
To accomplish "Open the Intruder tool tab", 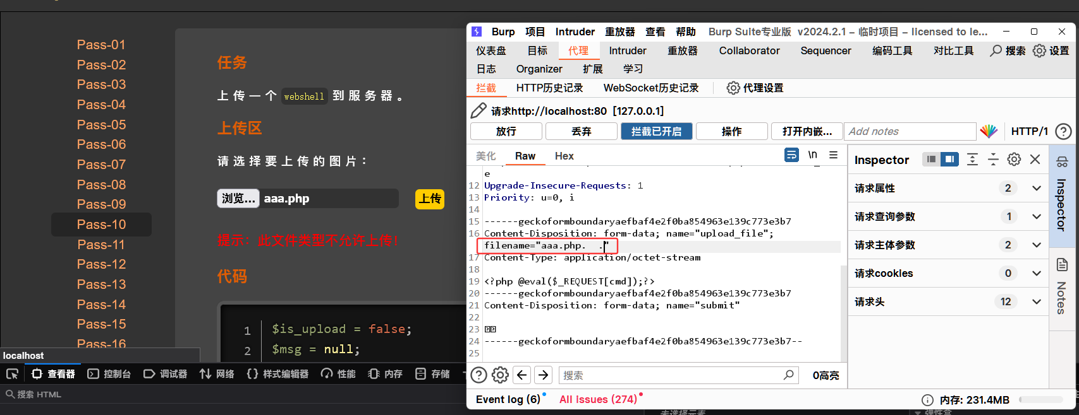I will point(628,50).
